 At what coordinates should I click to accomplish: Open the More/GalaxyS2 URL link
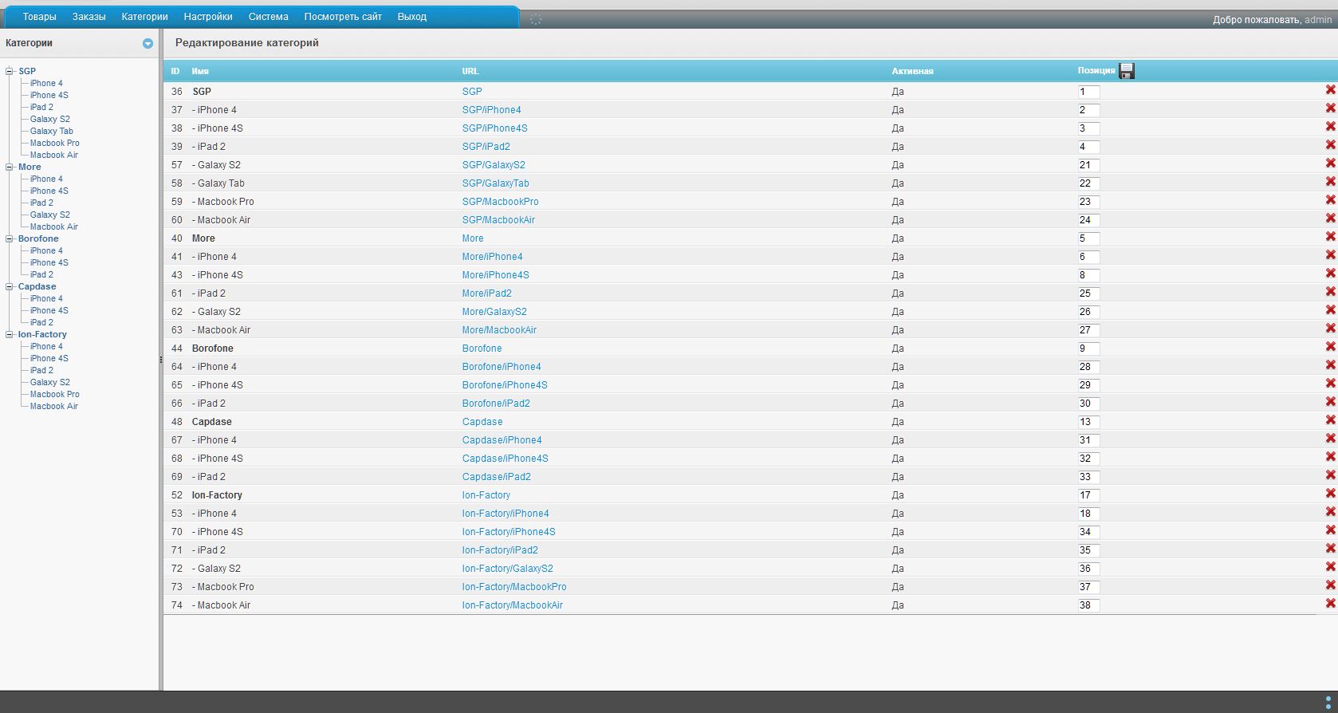pyautogui.click(x=494, y=312)
